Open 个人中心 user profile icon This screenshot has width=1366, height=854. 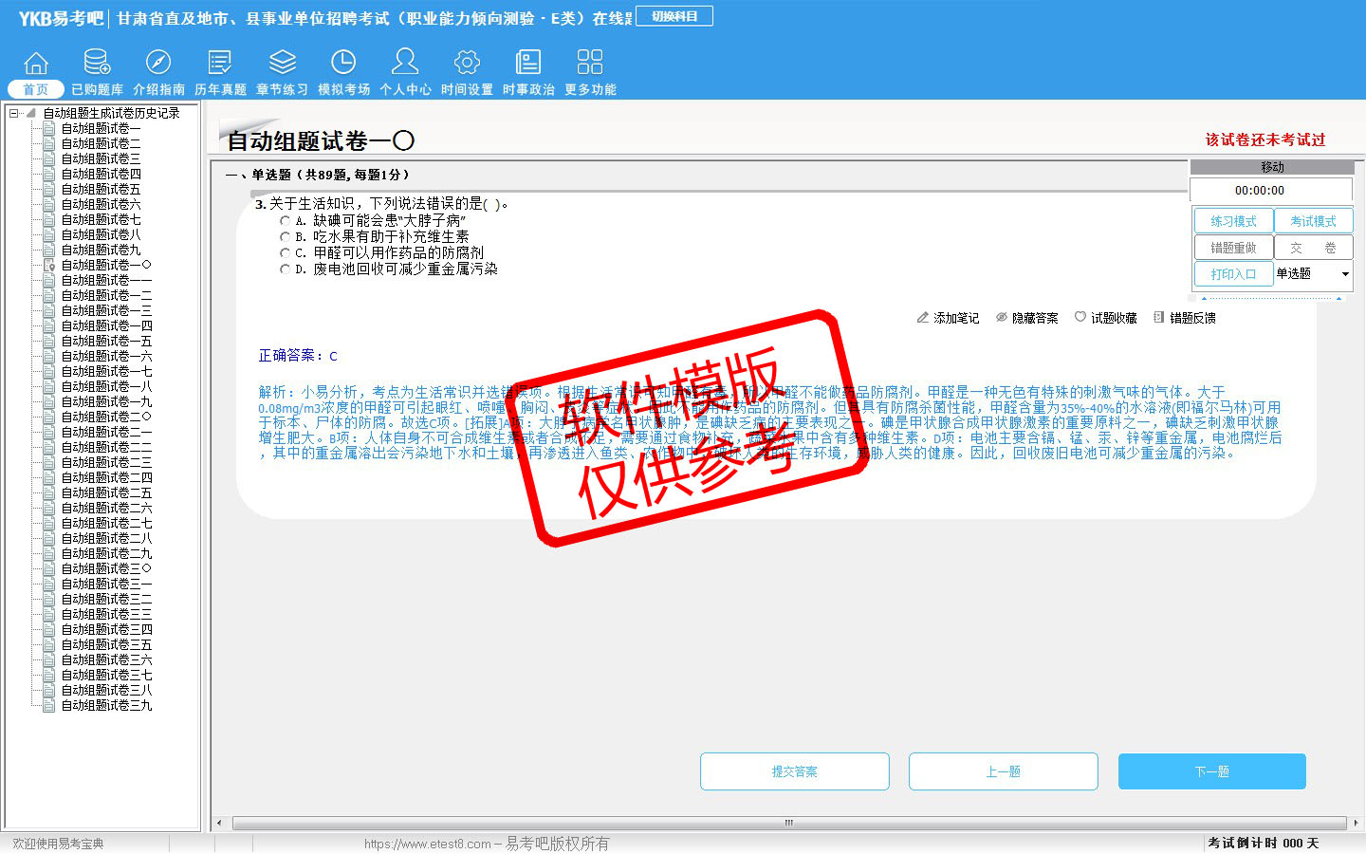click(x=405, y=64)
